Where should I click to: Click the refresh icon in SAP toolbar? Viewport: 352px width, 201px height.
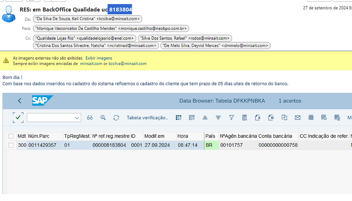click(116, 118)
